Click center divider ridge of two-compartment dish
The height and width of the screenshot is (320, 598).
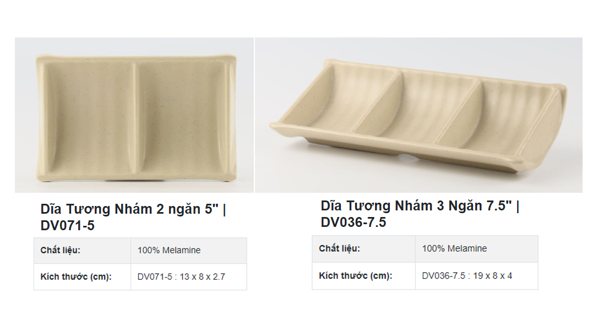tap(134, 116)
